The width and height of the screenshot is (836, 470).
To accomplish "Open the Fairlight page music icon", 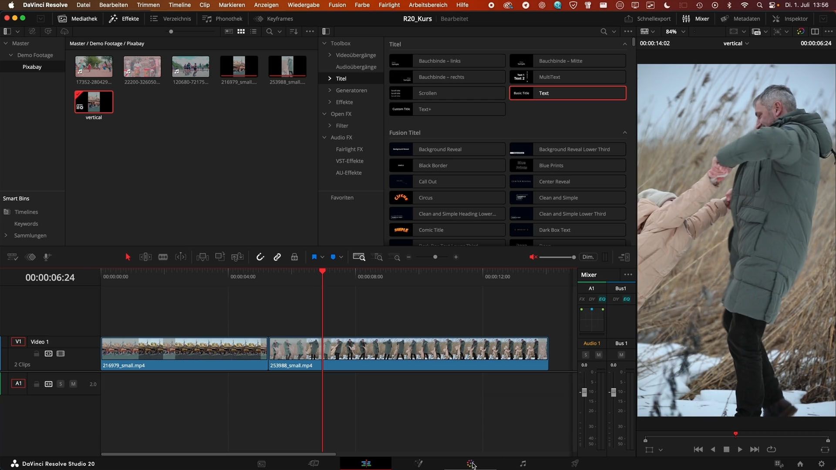I will [523, 463].
